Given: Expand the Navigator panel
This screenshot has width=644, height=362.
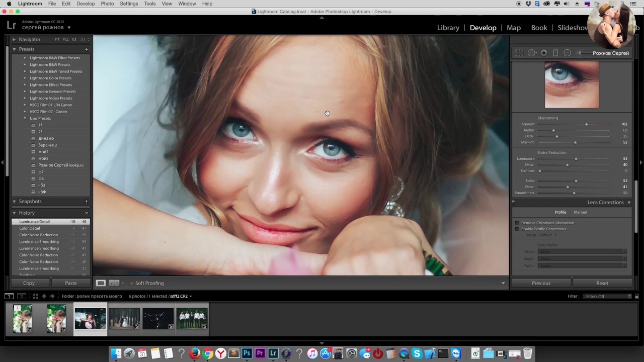Looking at the screenshot, I should coord(14,39).
